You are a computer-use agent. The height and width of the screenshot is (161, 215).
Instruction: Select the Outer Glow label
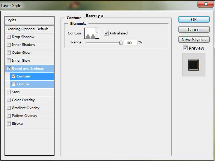pyautogui.click(x=21, y=53)
